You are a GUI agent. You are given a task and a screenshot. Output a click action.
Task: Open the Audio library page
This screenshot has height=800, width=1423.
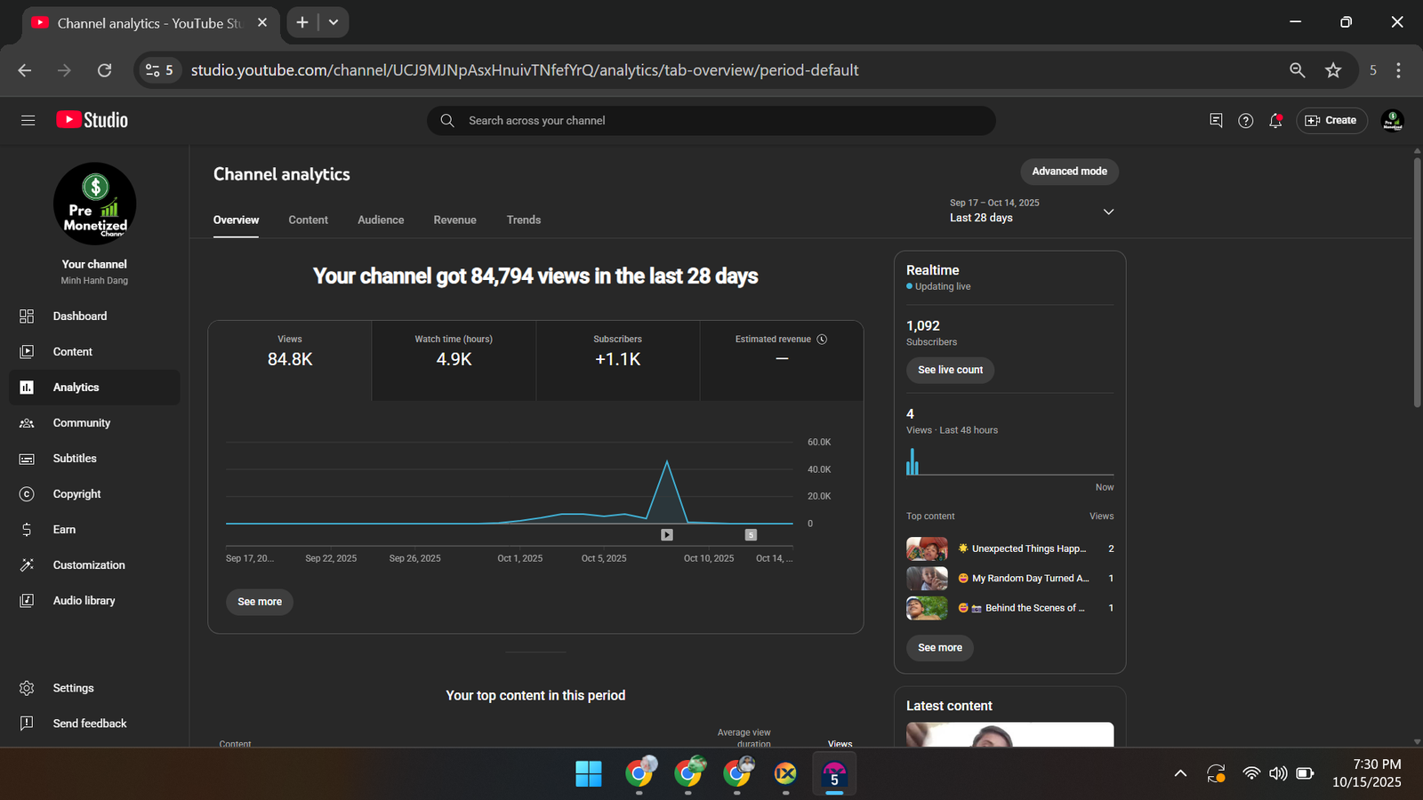tap(84, 601)
